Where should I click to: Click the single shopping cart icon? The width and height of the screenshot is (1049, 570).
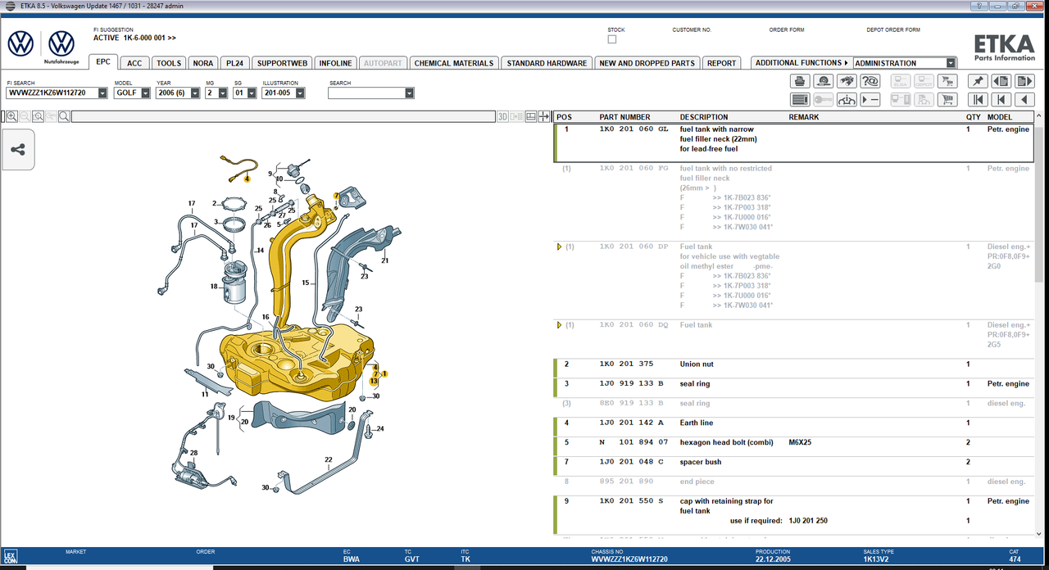click(947, 100)
